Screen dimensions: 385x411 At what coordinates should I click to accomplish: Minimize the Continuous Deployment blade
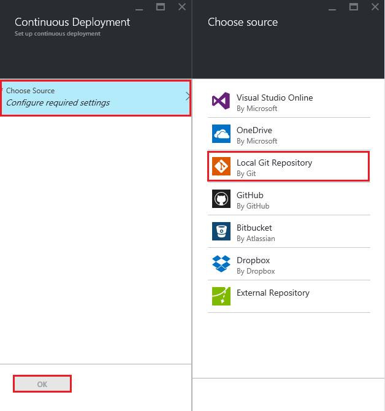click(x=139, y=9)
